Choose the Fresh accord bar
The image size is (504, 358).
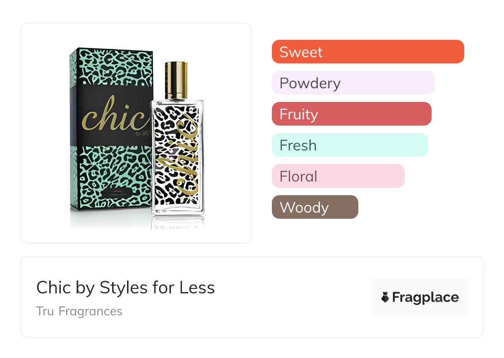pyautogui.click(x=349, y=145)
